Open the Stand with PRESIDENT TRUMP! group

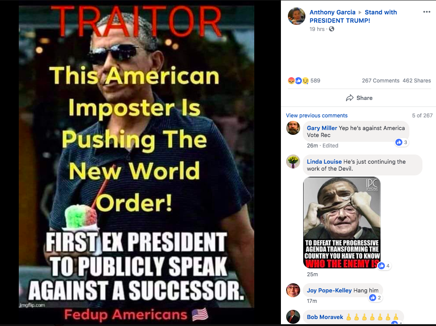(x=353, y=17)
